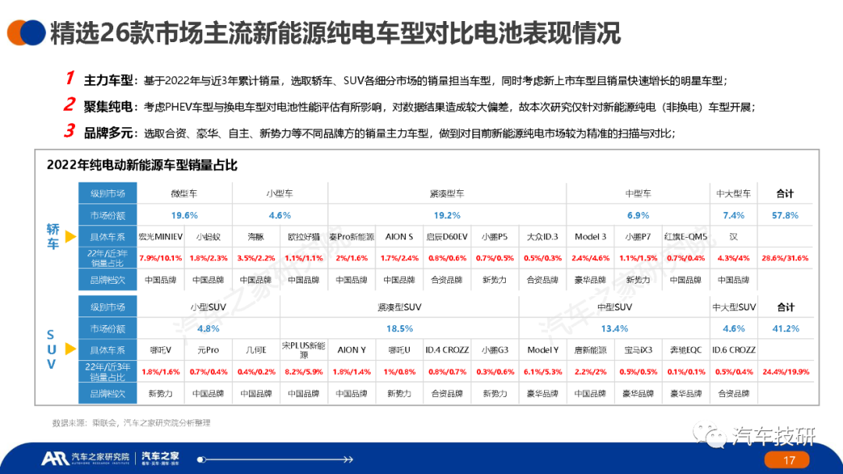This screenshot has height=474, width=843.
Task: Click the 奔驰EQC model cell
Action: coord(686,350)
